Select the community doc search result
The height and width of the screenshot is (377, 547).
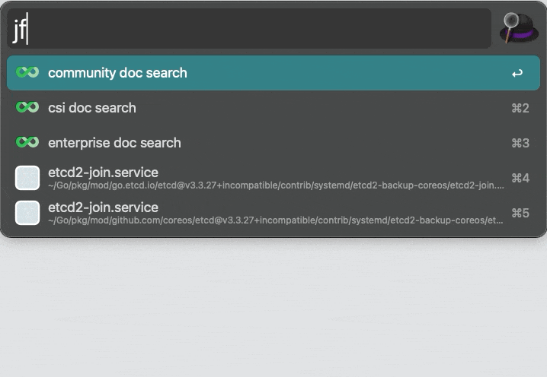(117, 73)
